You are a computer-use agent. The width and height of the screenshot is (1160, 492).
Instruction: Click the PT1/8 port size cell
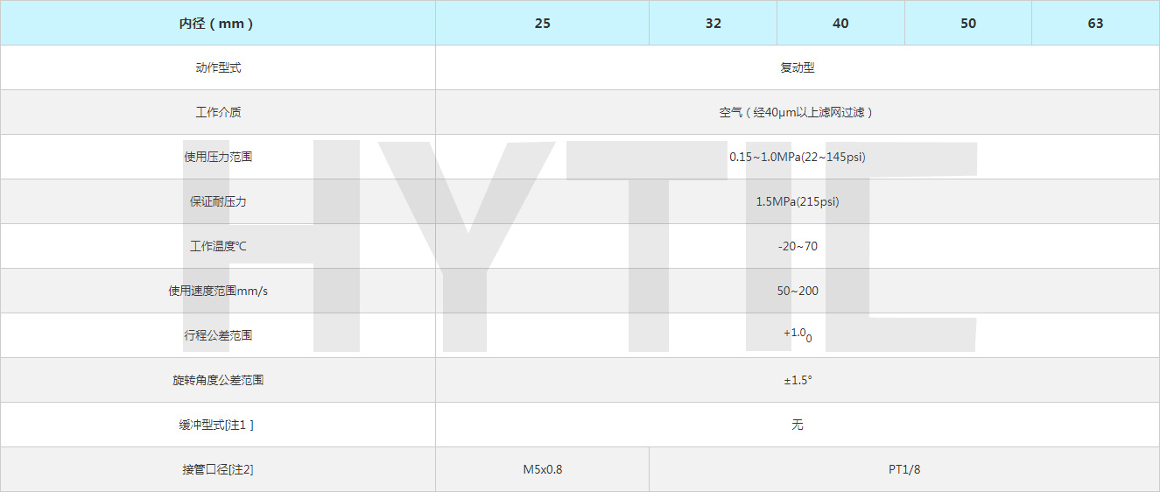pyautogui.click(x=904, y=469)
